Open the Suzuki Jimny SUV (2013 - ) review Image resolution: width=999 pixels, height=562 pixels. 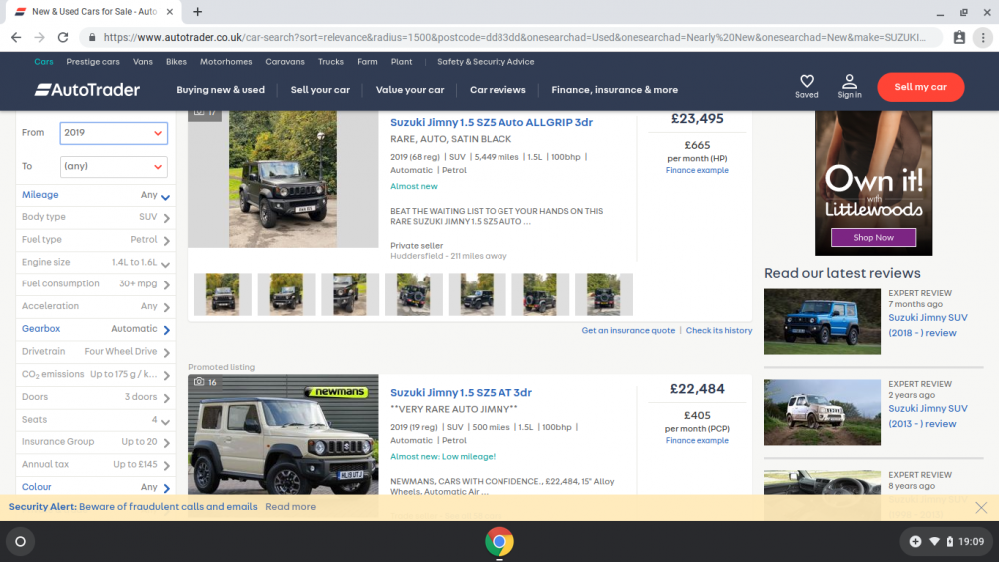[928, 416]
